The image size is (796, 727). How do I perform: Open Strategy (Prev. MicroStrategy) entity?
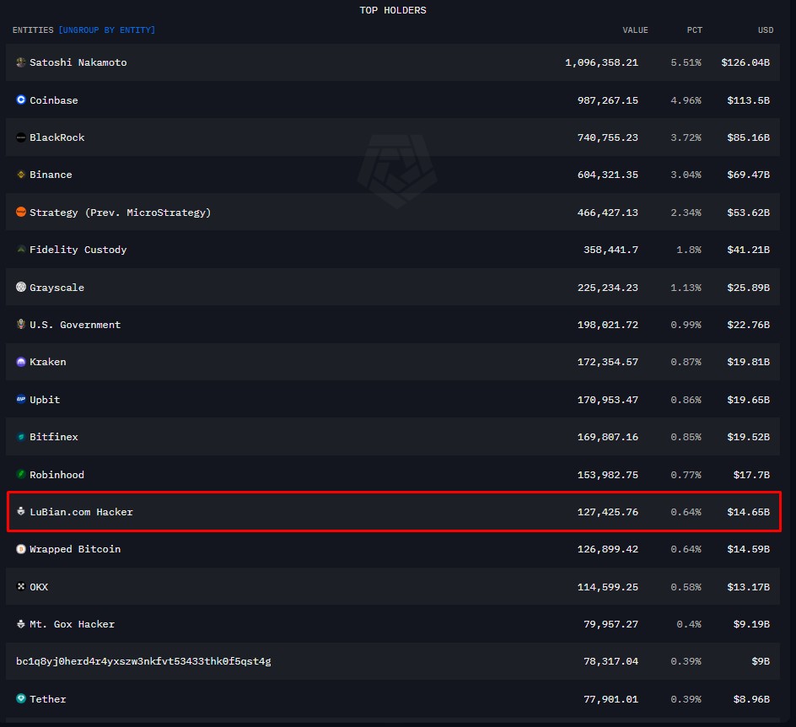coord(121,213)
